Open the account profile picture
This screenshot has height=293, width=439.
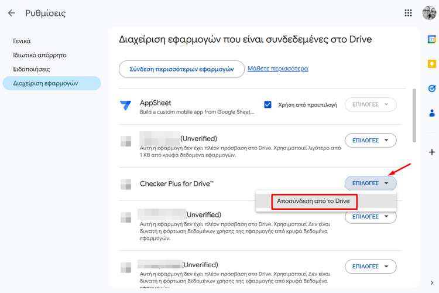(x=429, y=13)
